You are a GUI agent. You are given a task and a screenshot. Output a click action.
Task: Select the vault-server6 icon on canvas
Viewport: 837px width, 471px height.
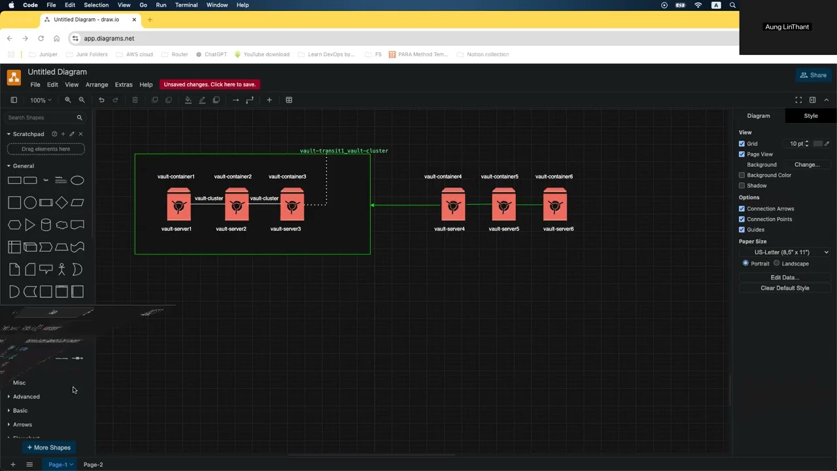555,205
